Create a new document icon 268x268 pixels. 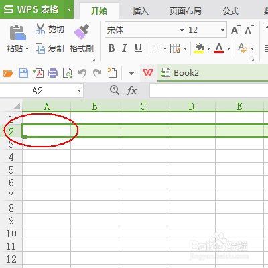click(x=112, y=72)
